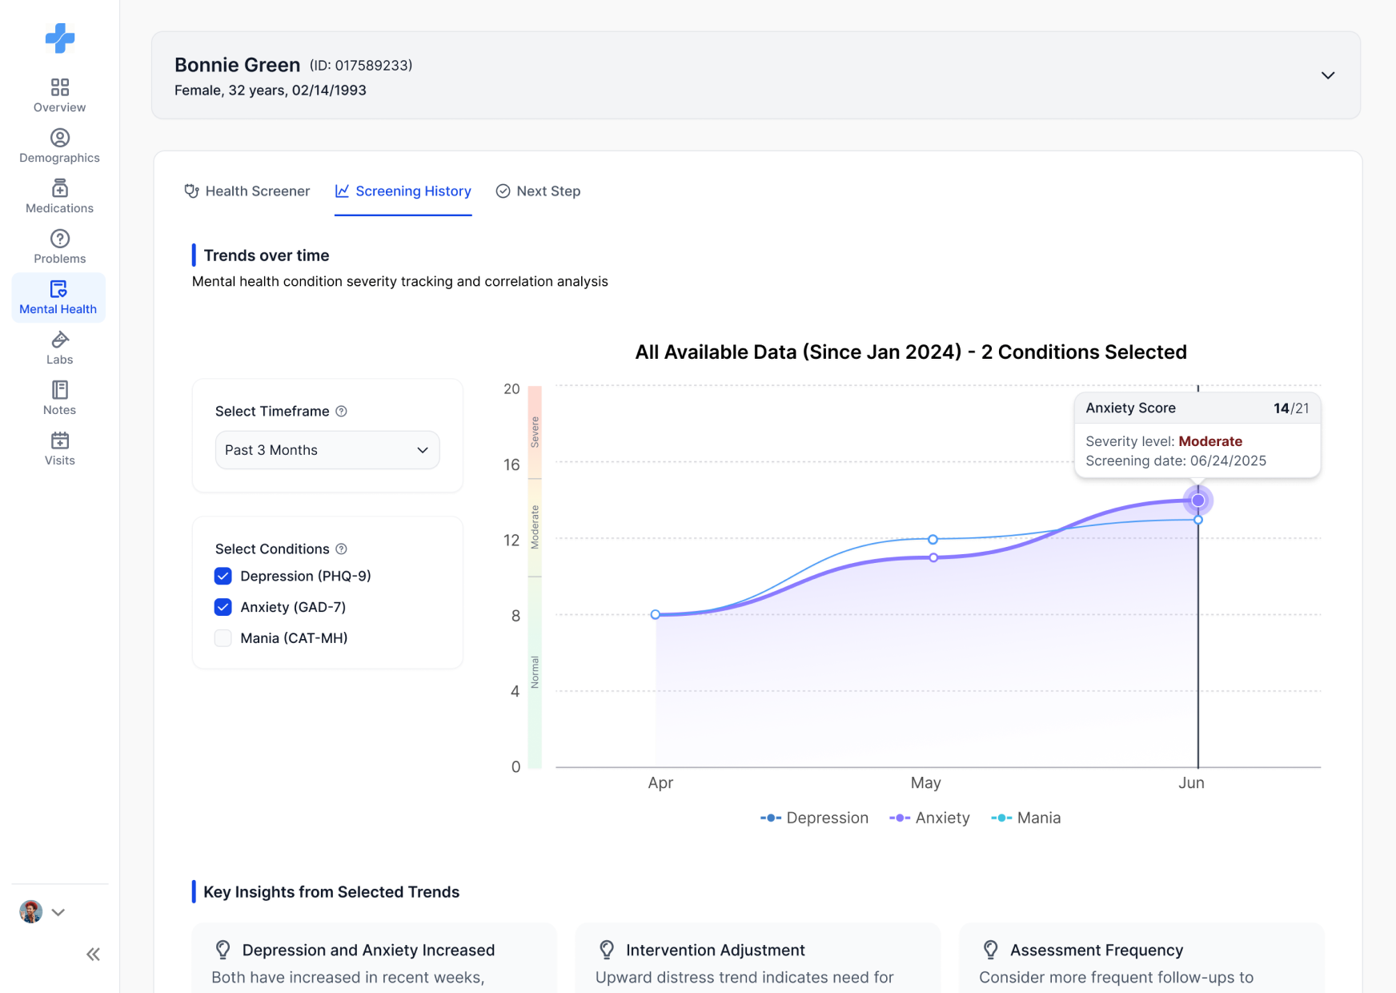Click the Assessment Frequency insight title
This screenshot has height=993, width=1396.
[x=1097, y=950]
